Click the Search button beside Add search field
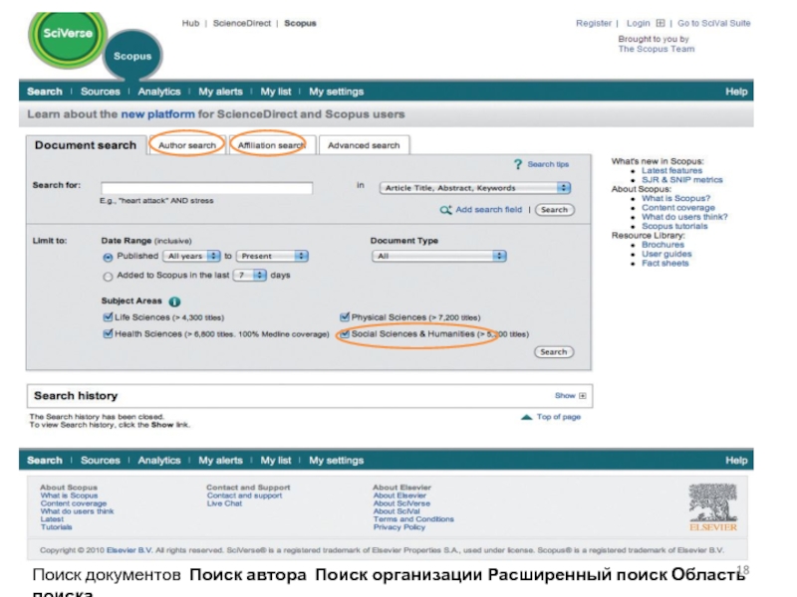 click(555, 210)
